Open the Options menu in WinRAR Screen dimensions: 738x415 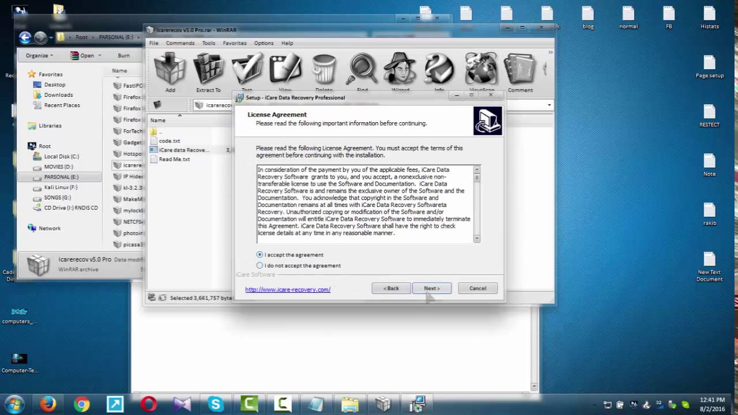(264, 43)
